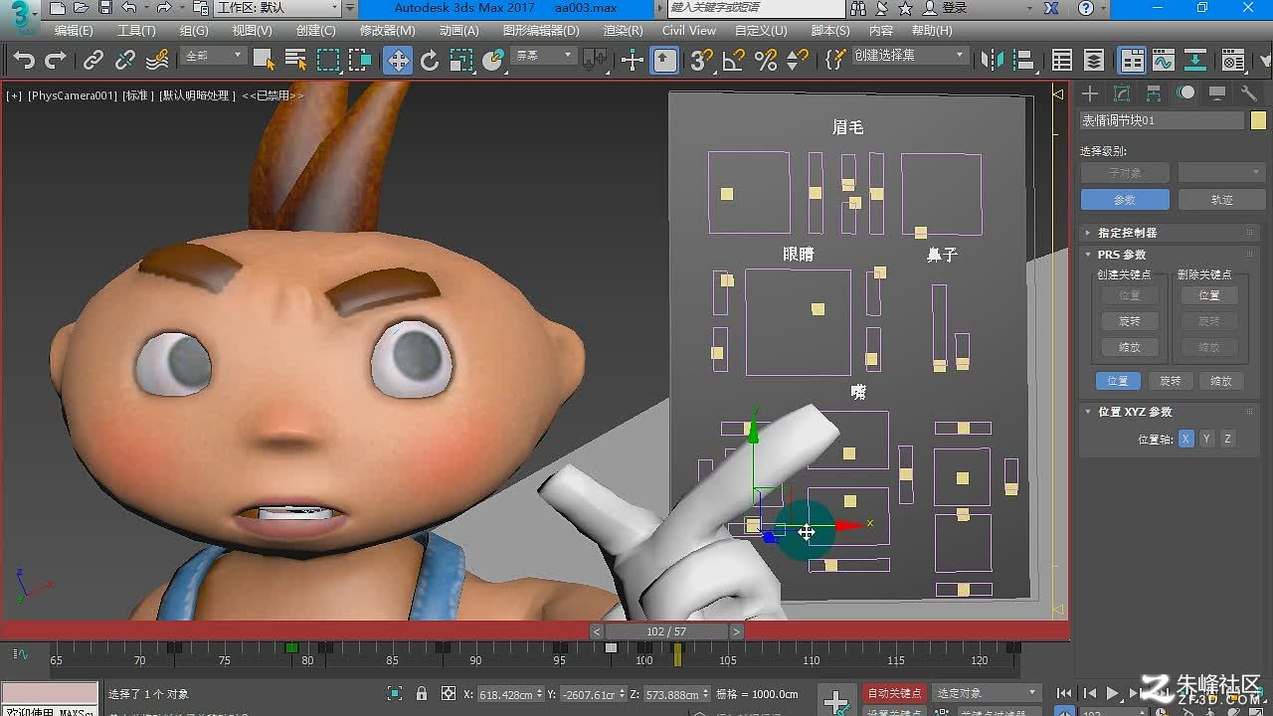
Task: Open the Curve Editor icon
Action: tap(1164, 61)
